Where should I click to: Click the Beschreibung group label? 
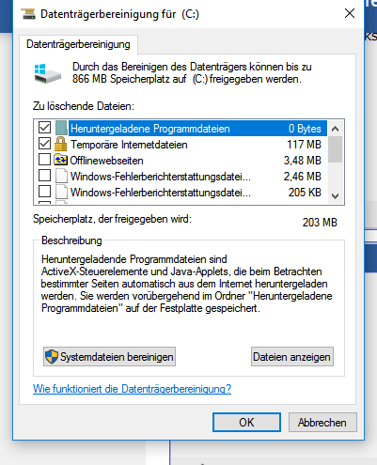click(71, 240)
